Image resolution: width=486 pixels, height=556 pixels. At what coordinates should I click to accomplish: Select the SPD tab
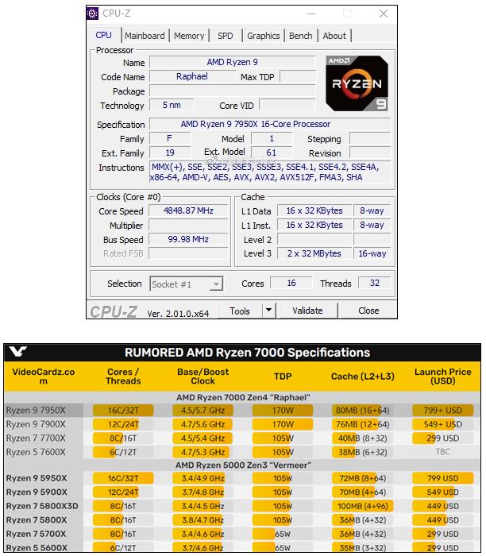(x=225, y=36)
